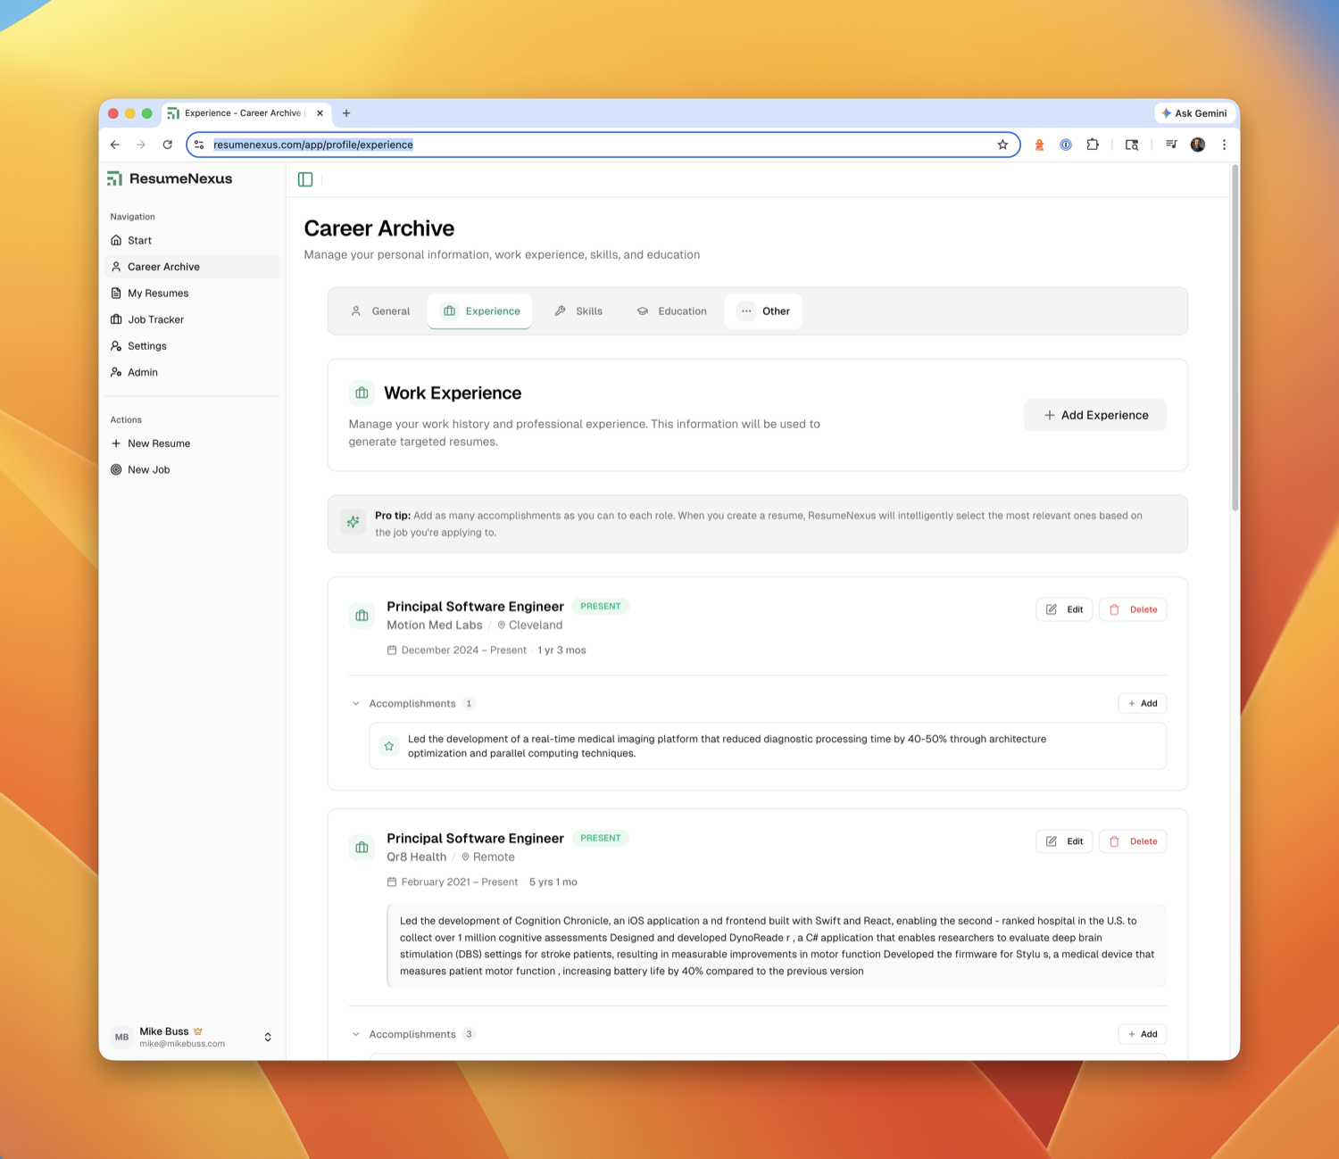Viewport: 1339px width, 1159px height.
Task: Click the ResumeNexus logo icon
Action: [114, 178]
